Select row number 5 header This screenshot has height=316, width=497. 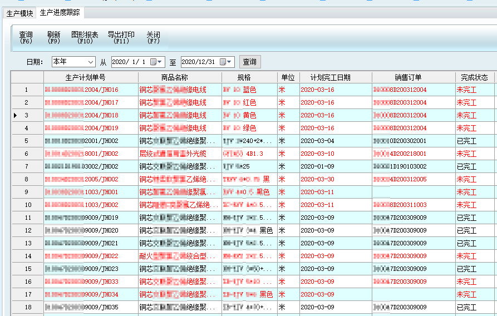27,141
